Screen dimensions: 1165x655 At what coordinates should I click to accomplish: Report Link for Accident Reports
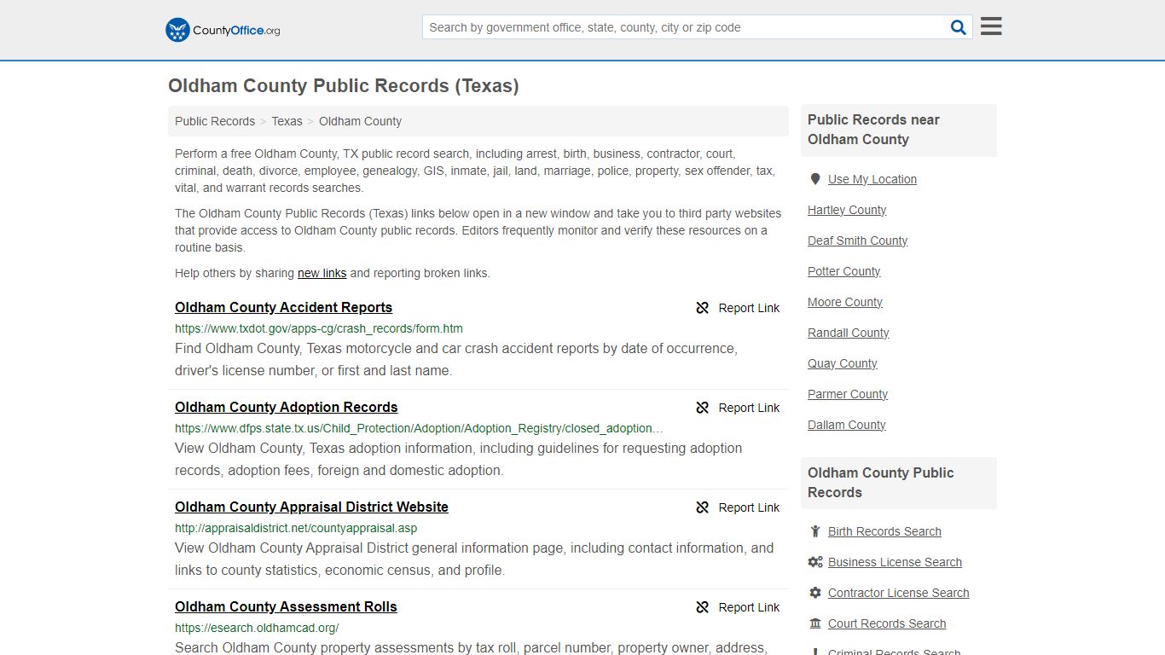749,308
